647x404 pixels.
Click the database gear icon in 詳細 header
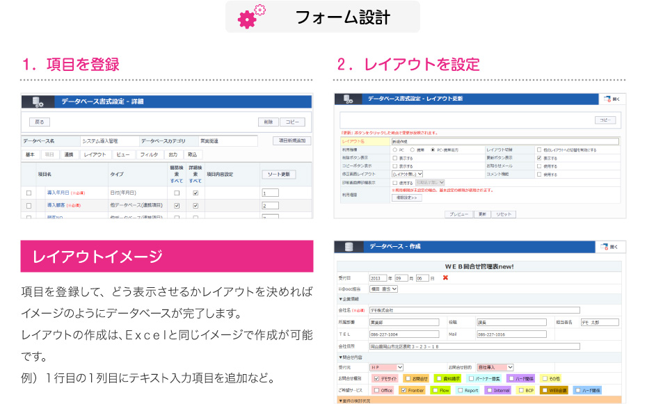[x=35, y=102]
